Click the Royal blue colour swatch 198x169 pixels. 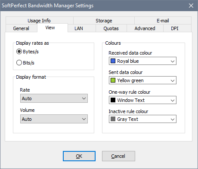[113, 61]
